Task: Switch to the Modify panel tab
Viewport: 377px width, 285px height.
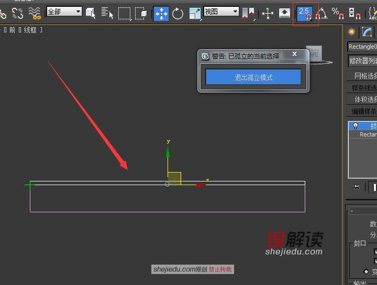Action: [x=367, y=32]
